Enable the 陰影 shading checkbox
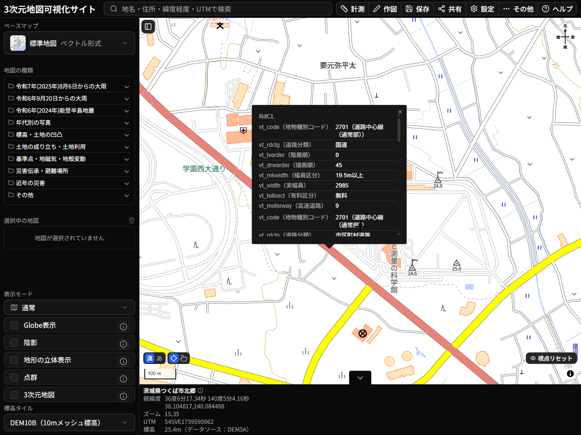This screenshot has width=581, height=435. pos(14,343)
